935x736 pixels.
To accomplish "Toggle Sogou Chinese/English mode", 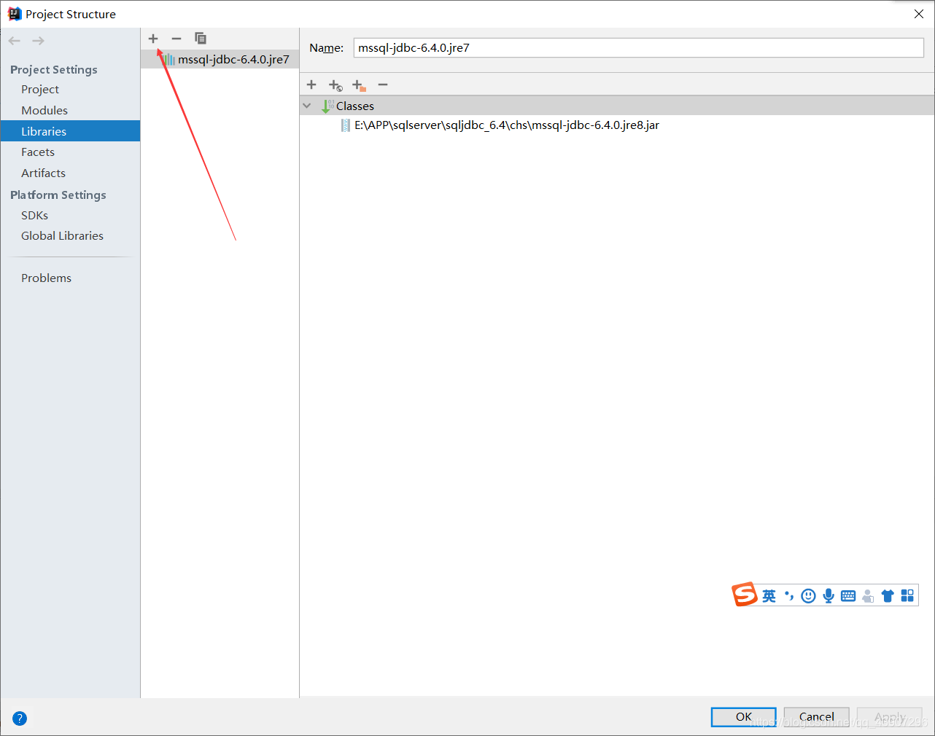I will (769, 596).
